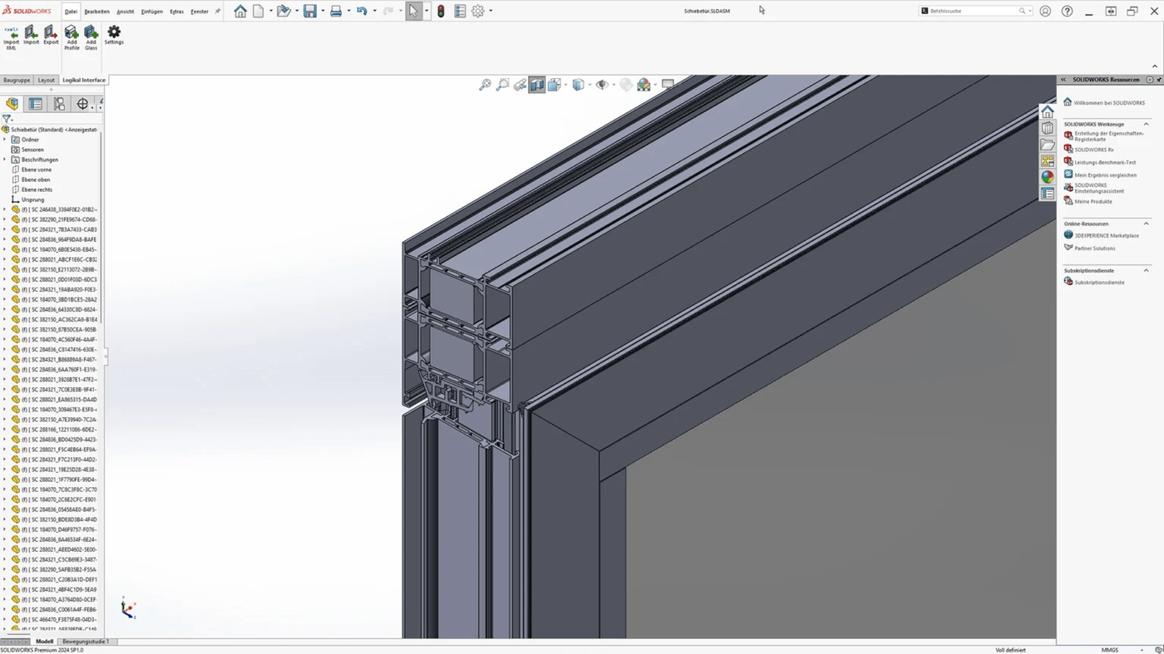Open the Hide/Show Items eye icon
The height and width of the screenshot is (654, 1164).
point(602,84)
